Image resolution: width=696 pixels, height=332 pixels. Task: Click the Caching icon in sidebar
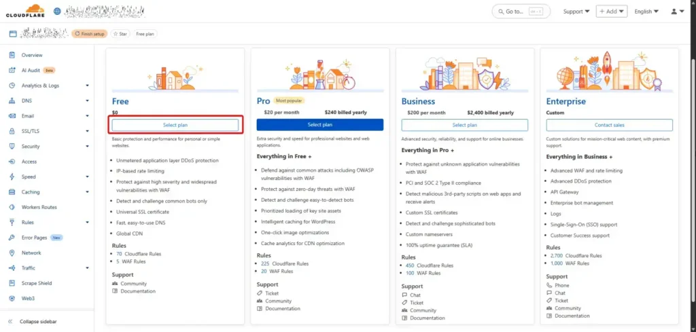pyautogui.click(x=12, y=192)
